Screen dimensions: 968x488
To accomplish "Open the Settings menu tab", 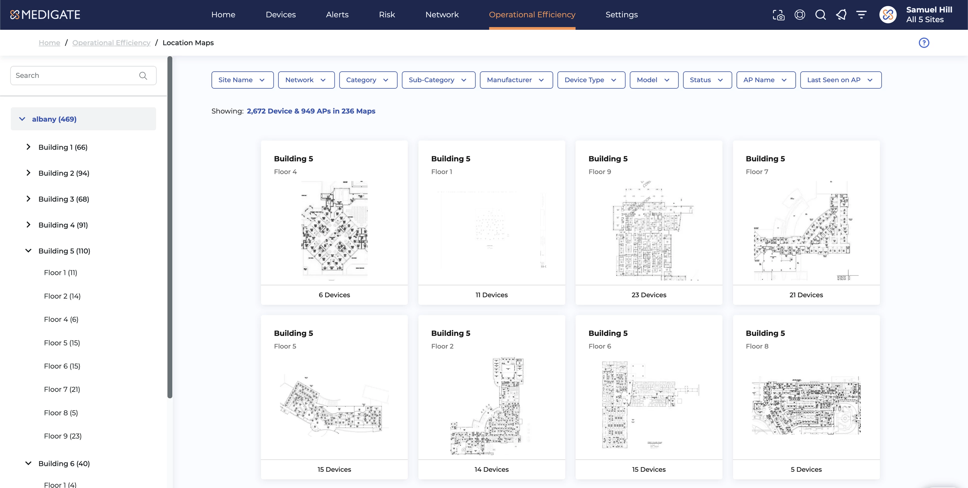I will 621,15.
